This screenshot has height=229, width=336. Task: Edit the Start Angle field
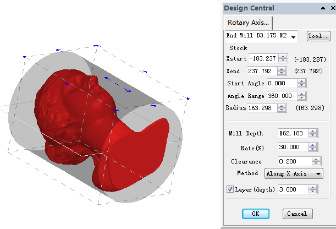(282, 83)
